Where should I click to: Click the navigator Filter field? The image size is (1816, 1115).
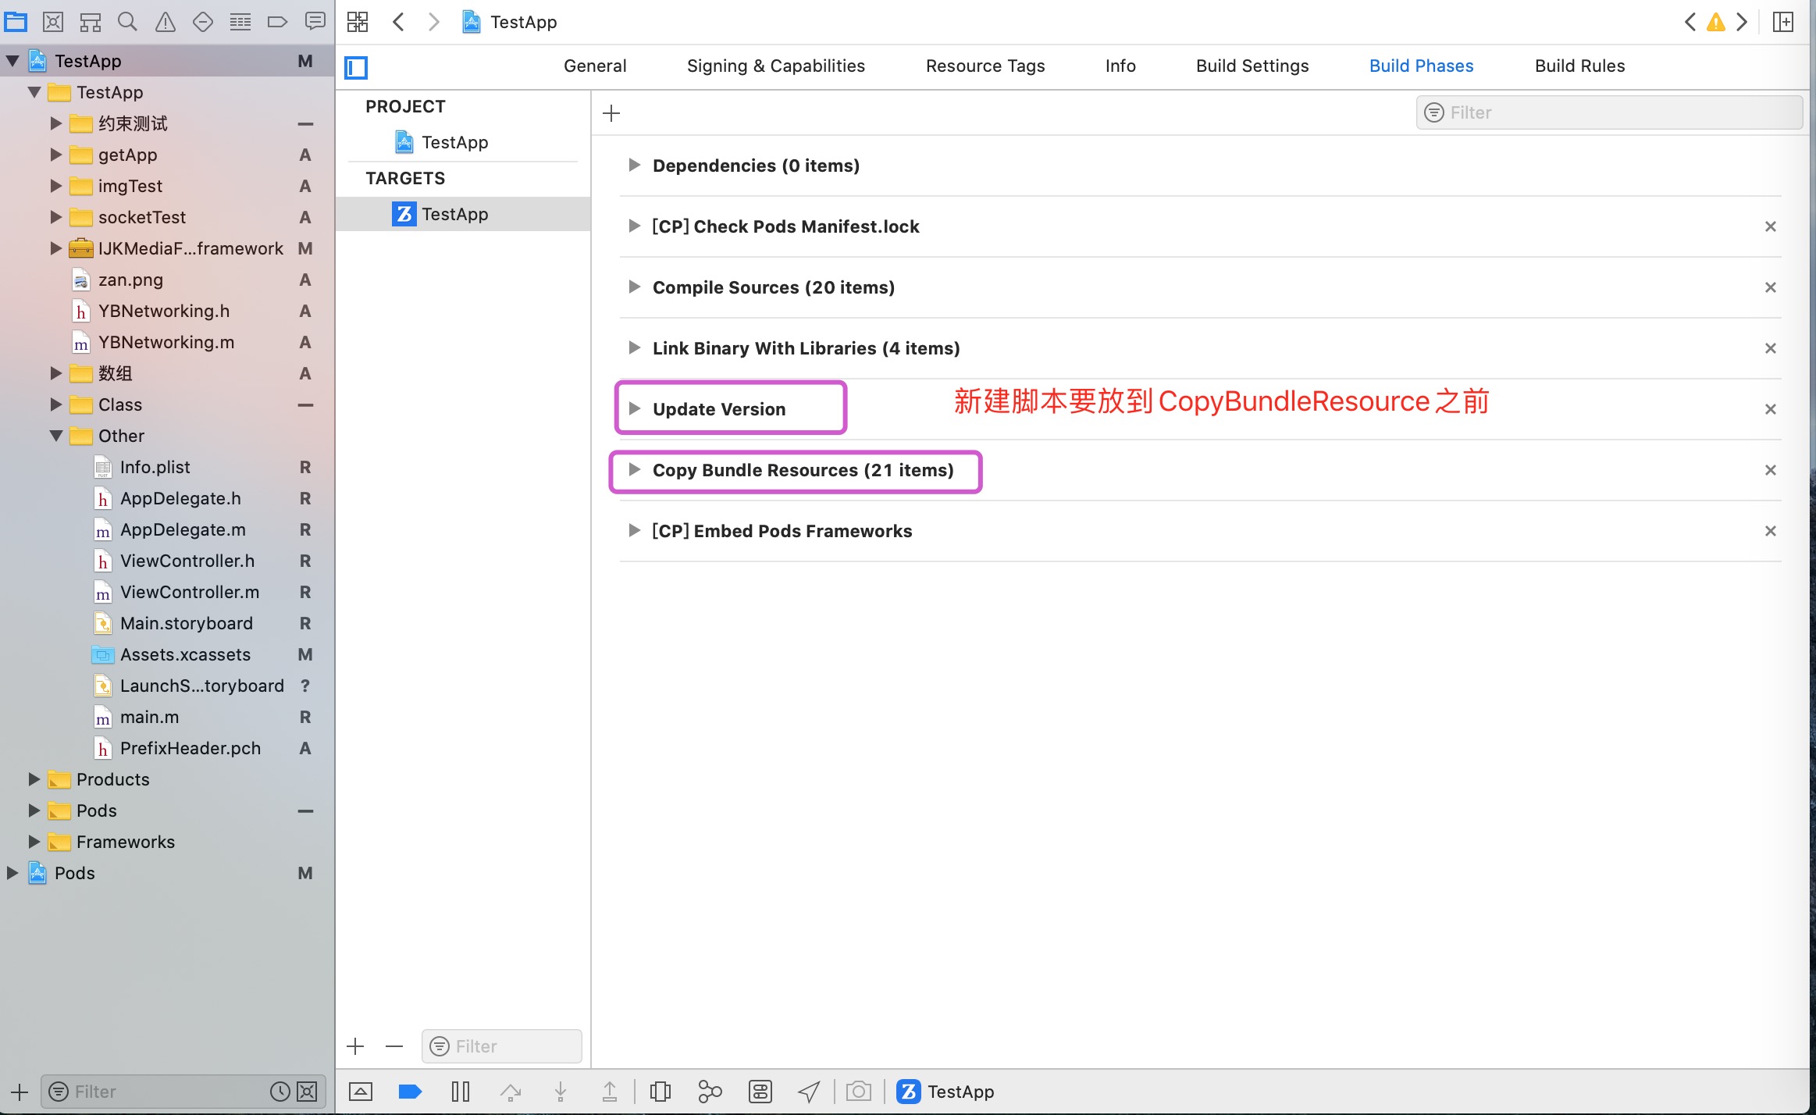pyautogui.click(x=184, y=1092)
